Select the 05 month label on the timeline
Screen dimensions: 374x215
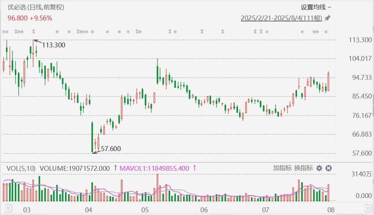point(144,210)
